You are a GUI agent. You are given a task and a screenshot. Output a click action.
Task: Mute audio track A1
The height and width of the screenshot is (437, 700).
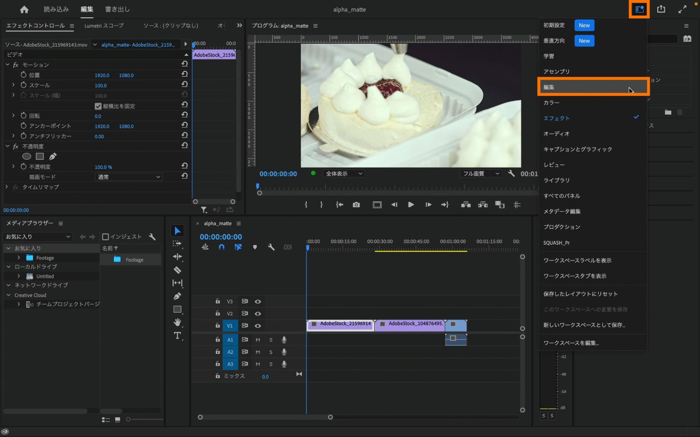click(258, 340)
